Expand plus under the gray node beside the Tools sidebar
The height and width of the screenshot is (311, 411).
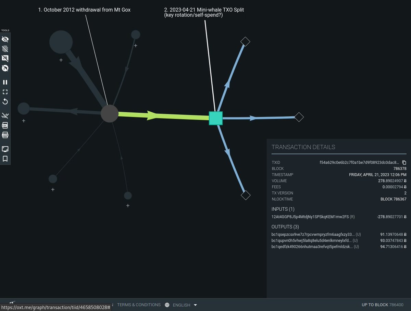click(x=24, y=121)
